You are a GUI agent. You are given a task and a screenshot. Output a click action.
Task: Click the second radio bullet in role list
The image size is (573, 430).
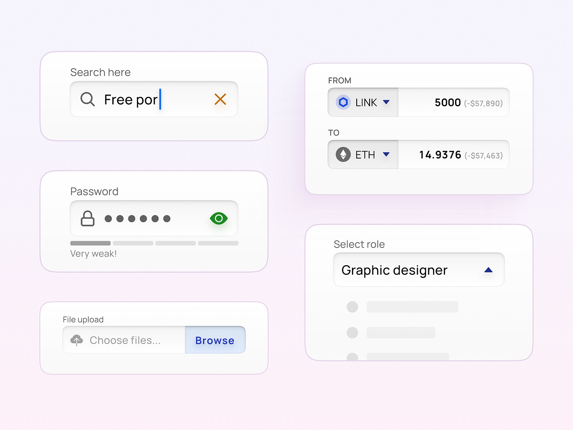click(352, 333)
